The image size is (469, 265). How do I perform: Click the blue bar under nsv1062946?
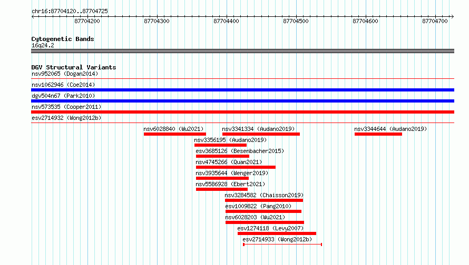tap(242, 90)
